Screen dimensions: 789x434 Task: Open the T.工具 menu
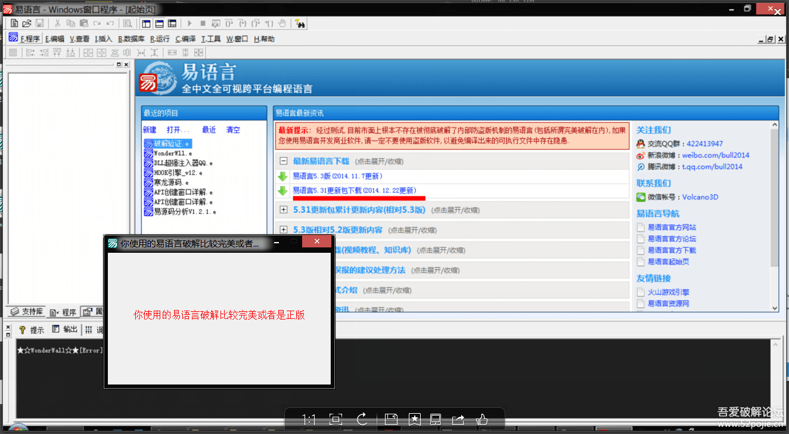click(210, 38)
